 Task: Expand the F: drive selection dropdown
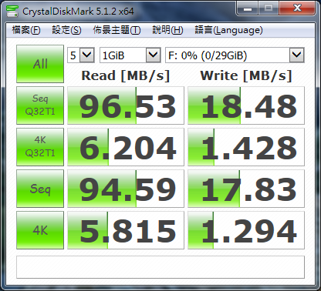point(297,55)
